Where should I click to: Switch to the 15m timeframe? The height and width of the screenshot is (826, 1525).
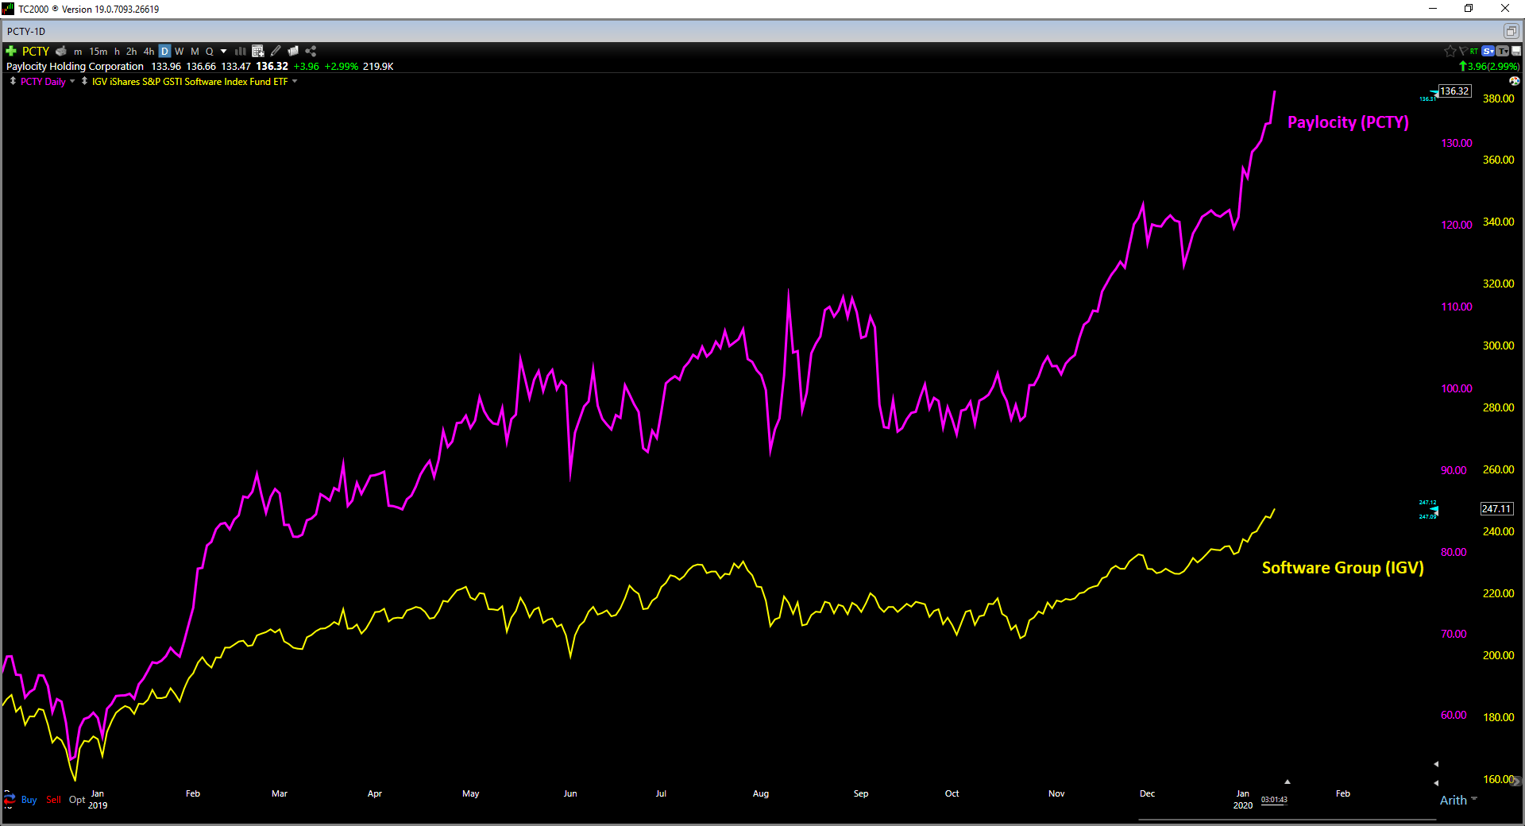(x=98, y=52)
